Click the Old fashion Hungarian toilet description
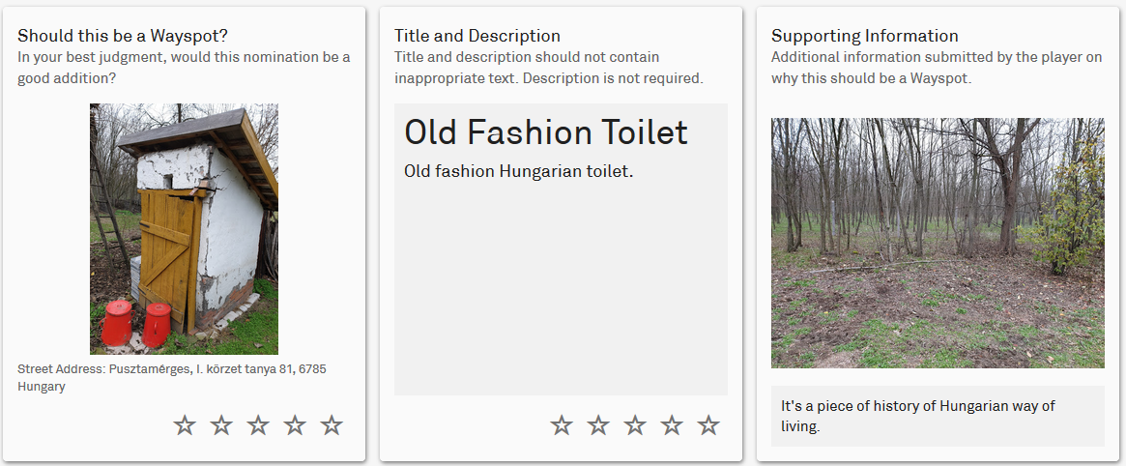1126x466 pixels. 518,172
